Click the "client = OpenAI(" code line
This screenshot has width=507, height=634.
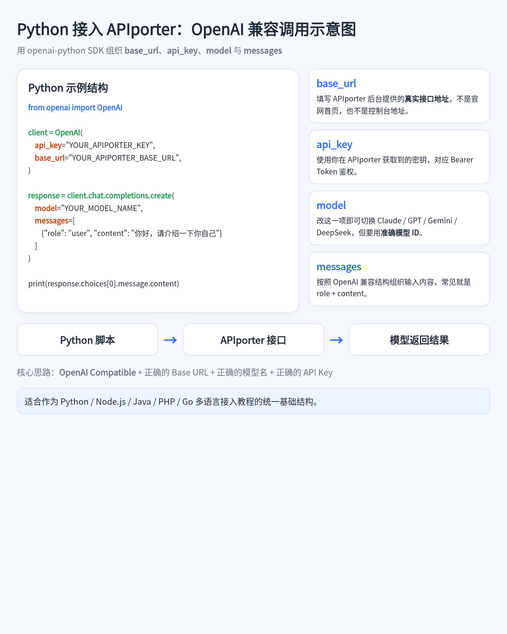(x=55, y=132)
